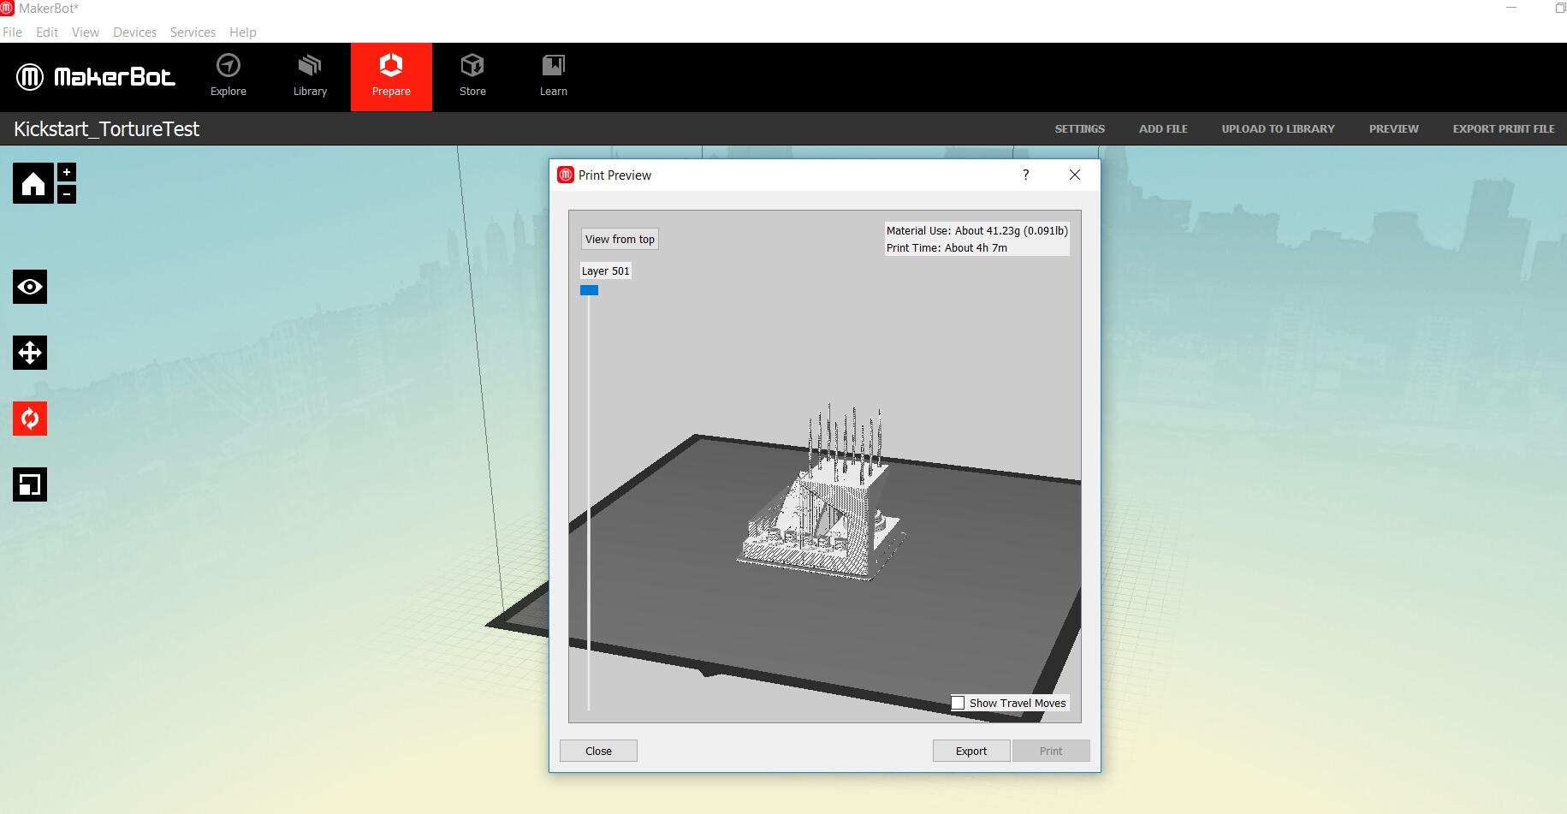
Task: Click the layer slider track
Action: (x=589, y=503)
